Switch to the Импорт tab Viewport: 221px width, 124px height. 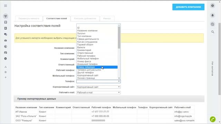click(107, 19)
